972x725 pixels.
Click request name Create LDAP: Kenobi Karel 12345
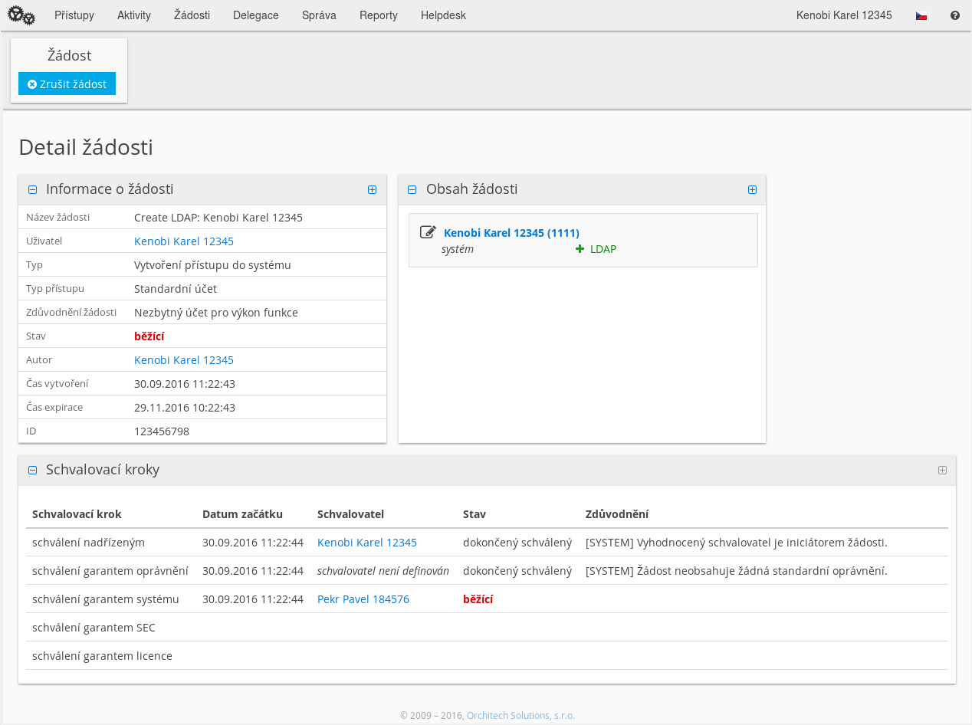[218, 218]
